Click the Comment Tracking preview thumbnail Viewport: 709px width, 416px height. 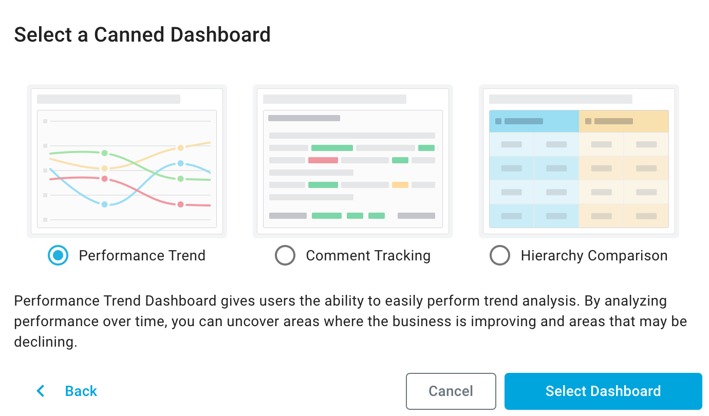353,161
